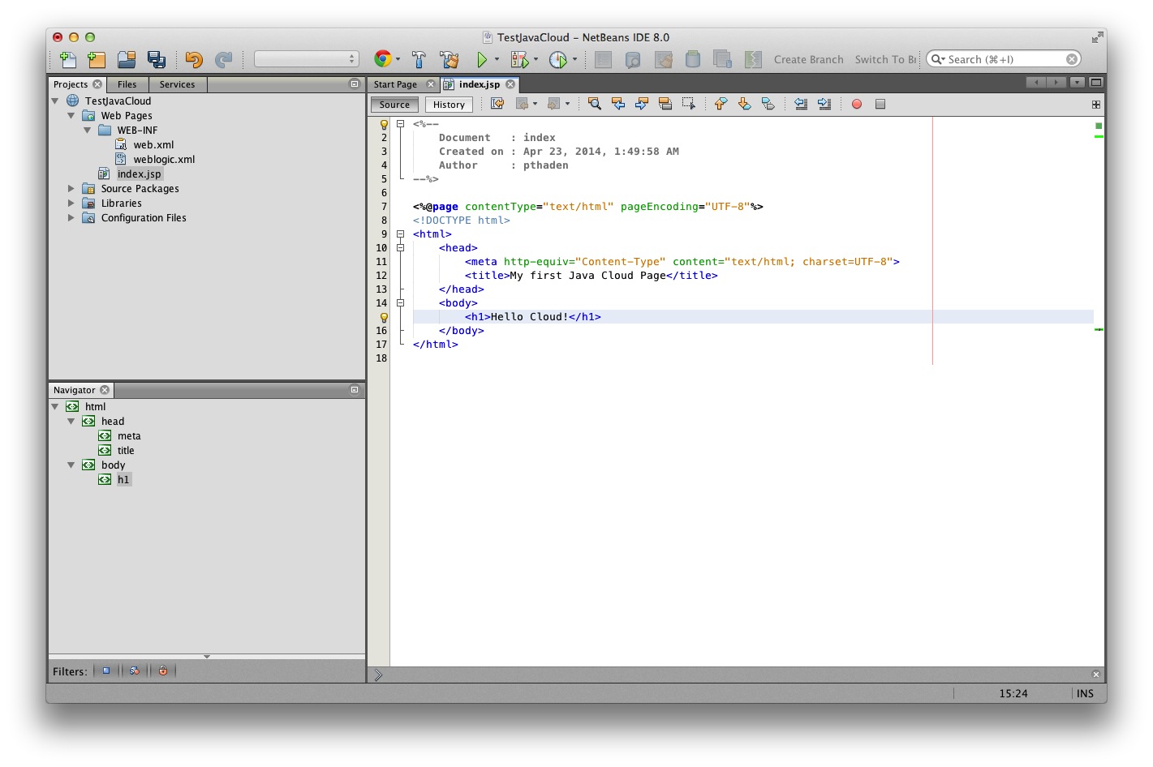This screenshot has height=767, width=1153.
Task: Select the index.jsp editor tab
Action: 480,84
